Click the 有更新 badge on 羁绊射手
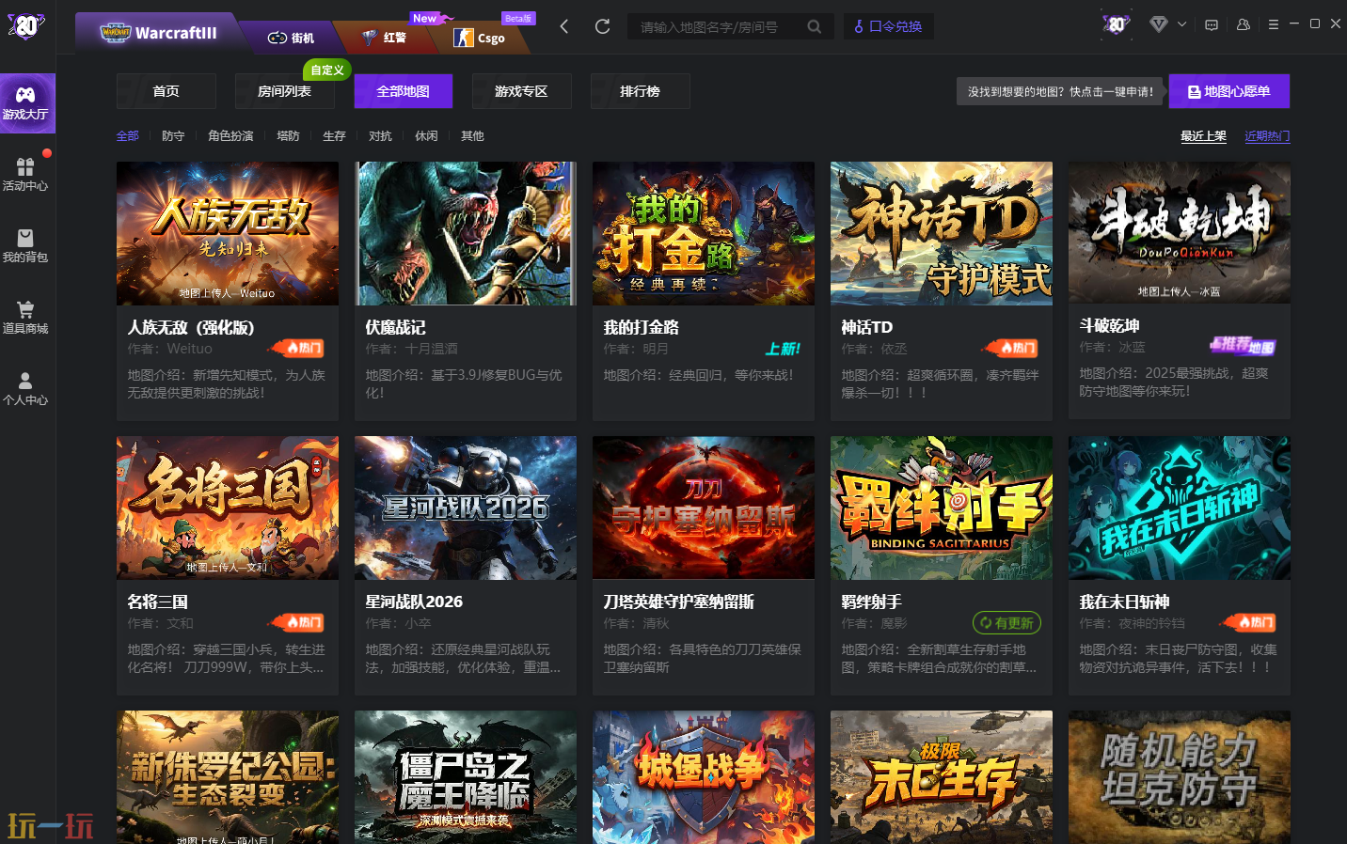1347x844 pixels. (1006, 623)
